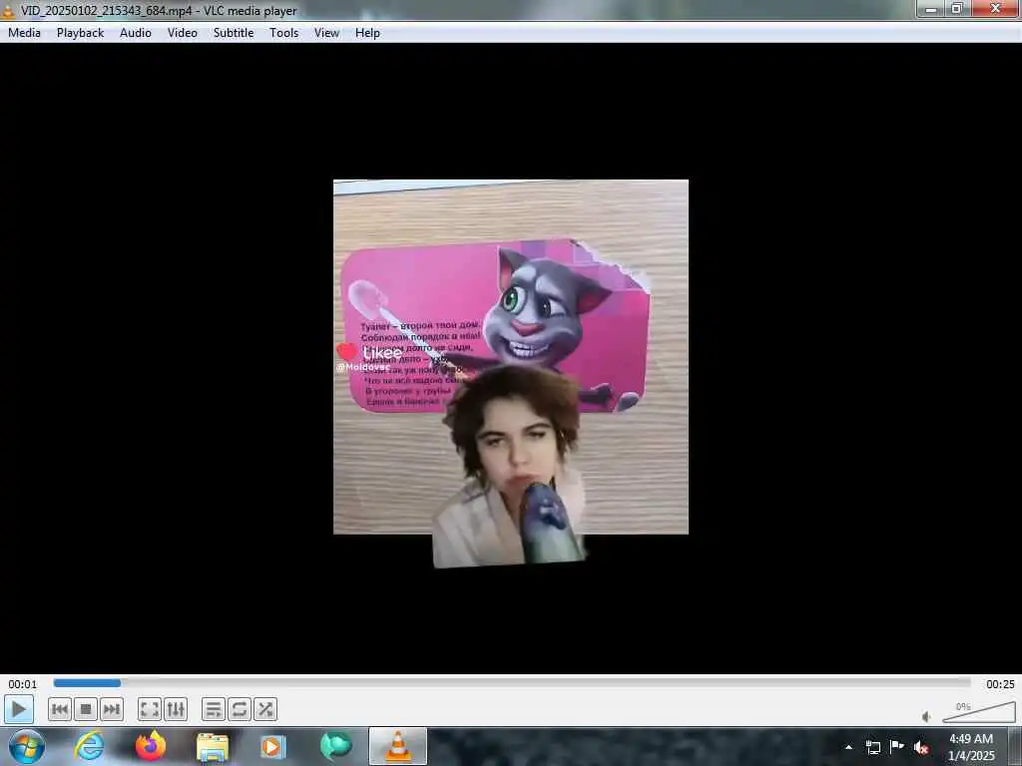
Task: Open network status tray icon
Action: [872, 747]
